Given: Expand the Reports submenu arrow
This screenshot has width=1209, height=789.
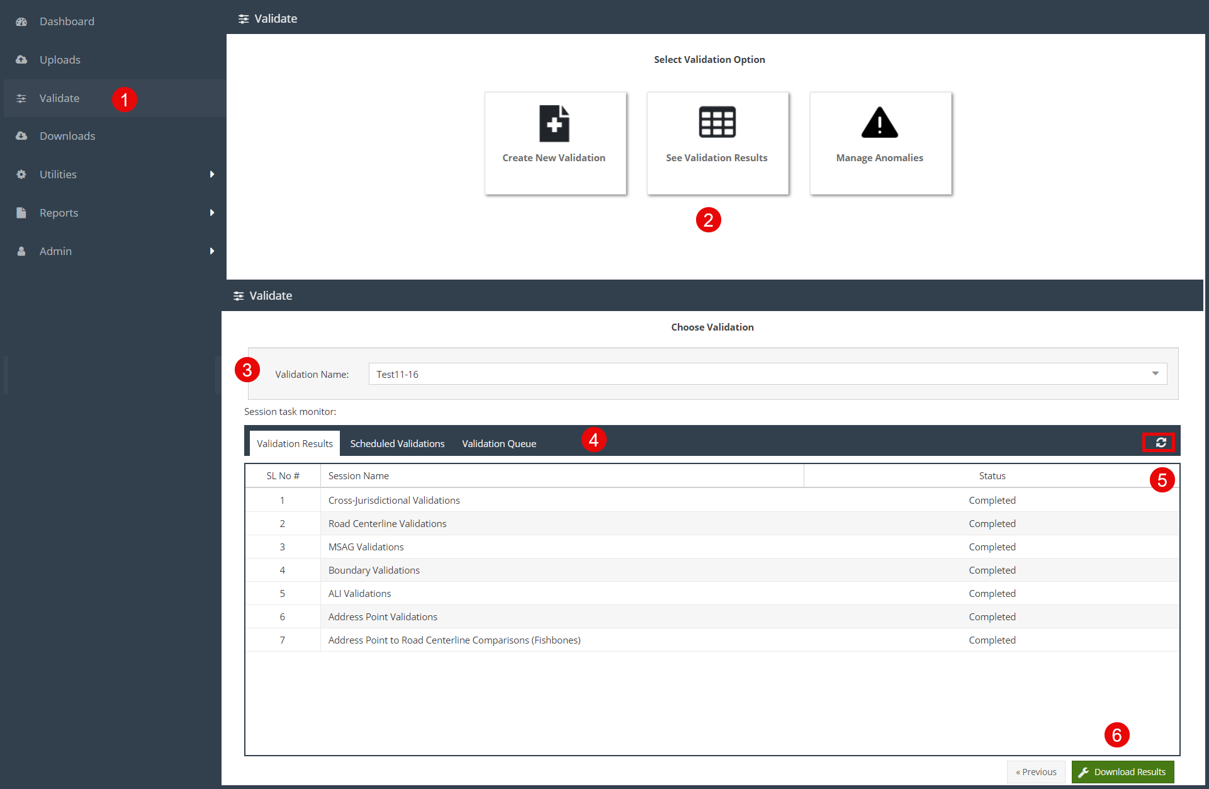Looking at the screenshot, I should [x=212, y=213].
